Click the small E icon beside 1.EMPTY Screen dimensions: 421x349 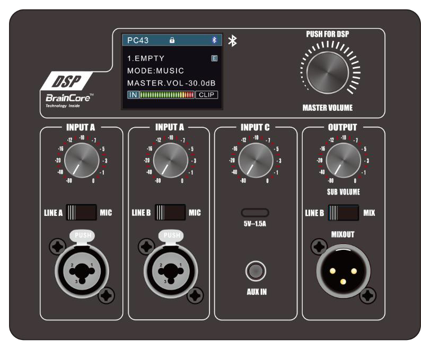(214, 58)
